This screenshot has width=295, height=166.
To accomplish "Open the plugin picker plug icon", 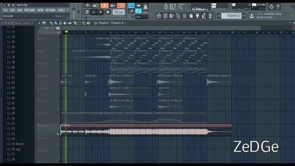I will click(x=197, y=16).
